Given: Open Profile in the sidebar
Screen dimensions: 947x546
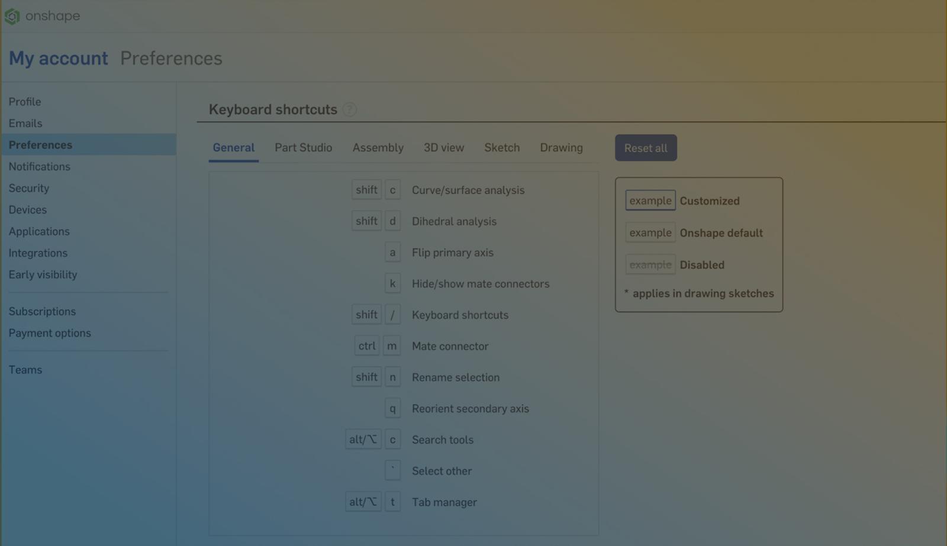Looking at the screenshot, I should click(25, 102).
